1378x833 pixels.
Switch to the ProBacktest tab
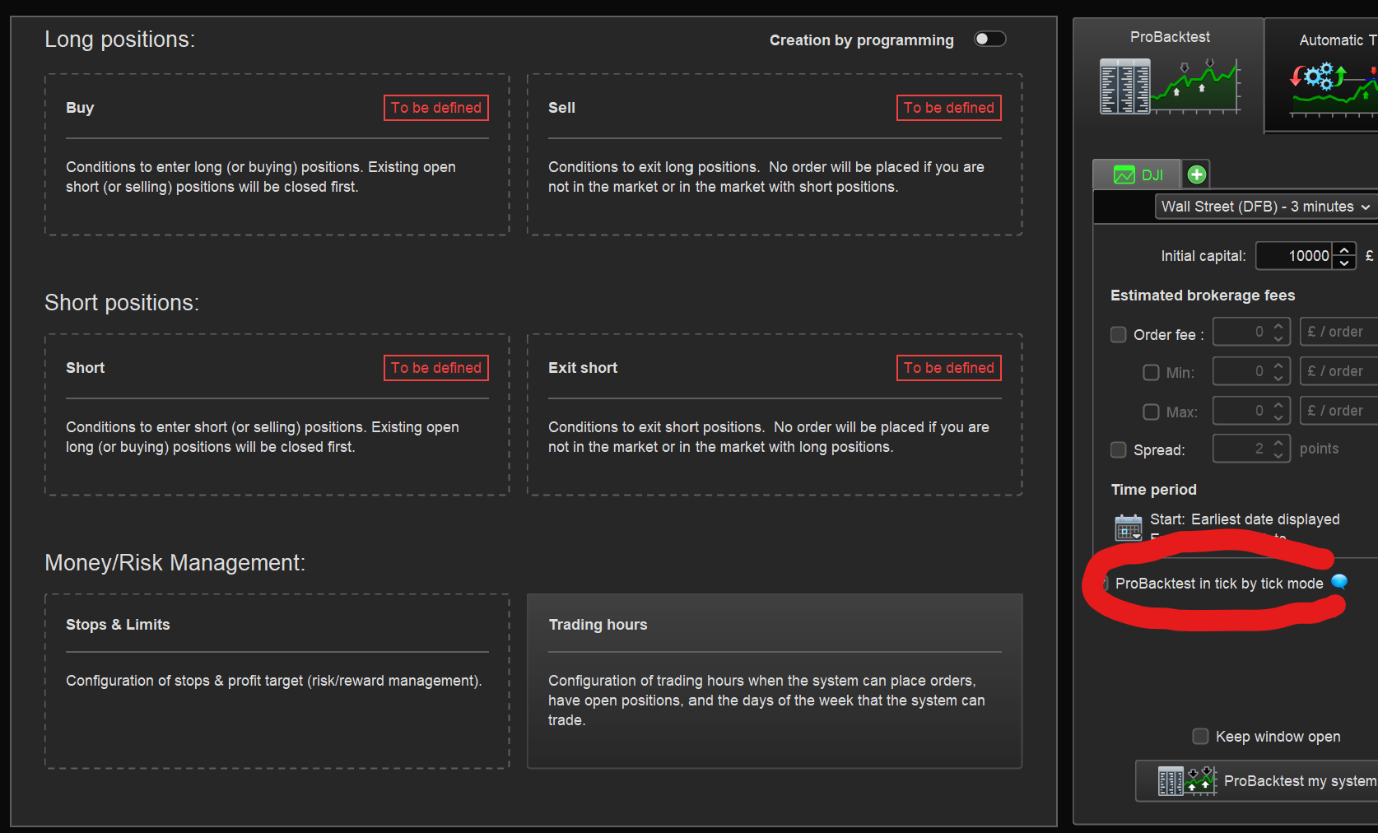1169,37
